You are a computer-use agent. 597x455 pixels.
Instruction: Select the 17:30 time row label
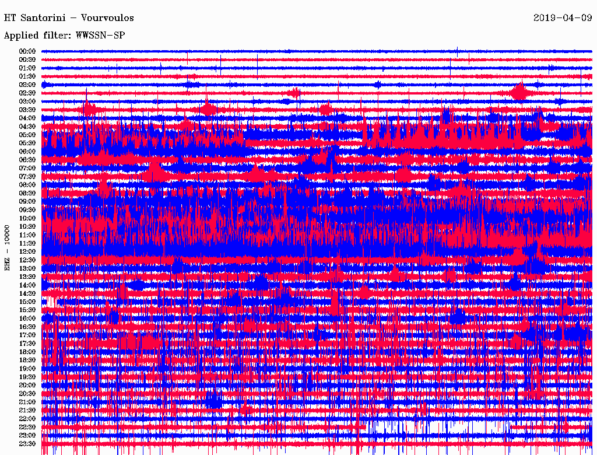[x=27, y=344]
